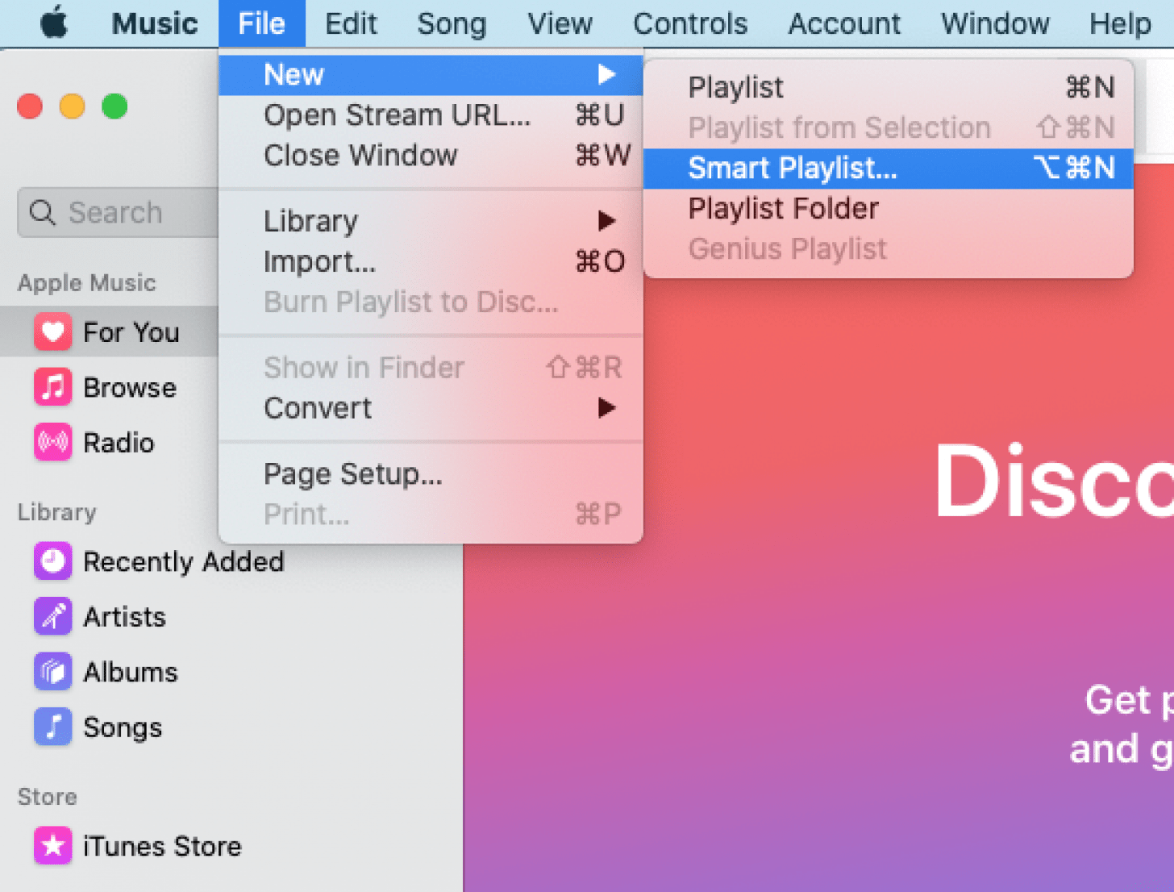Open the Edit menu
The image size is (1174, 892).
pyautogui.click(x=351, y=23)
